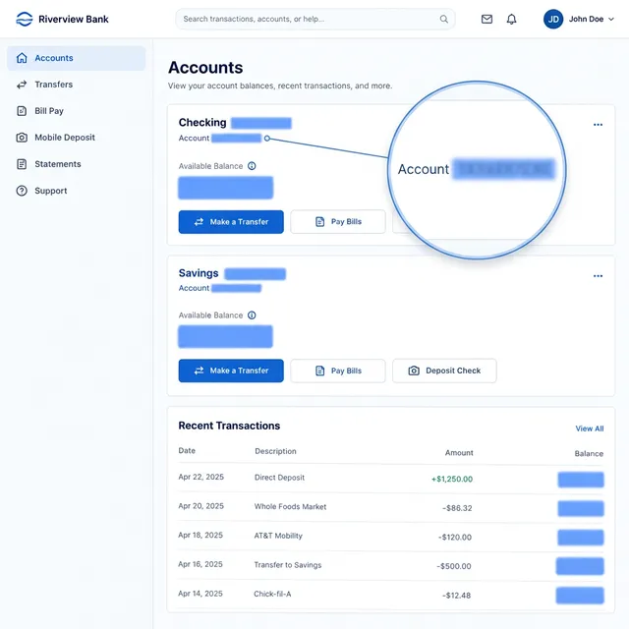
Task: Click the camera icon on Deposit Check
Action: pos(414,371)
